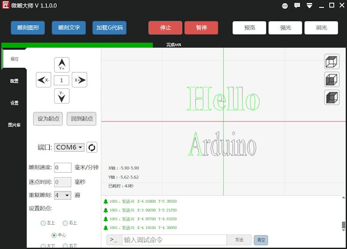The height and width of the screenshot is (249, 347).
Task: Clear the log with 清空 button
Action: (x=261, y=240)
